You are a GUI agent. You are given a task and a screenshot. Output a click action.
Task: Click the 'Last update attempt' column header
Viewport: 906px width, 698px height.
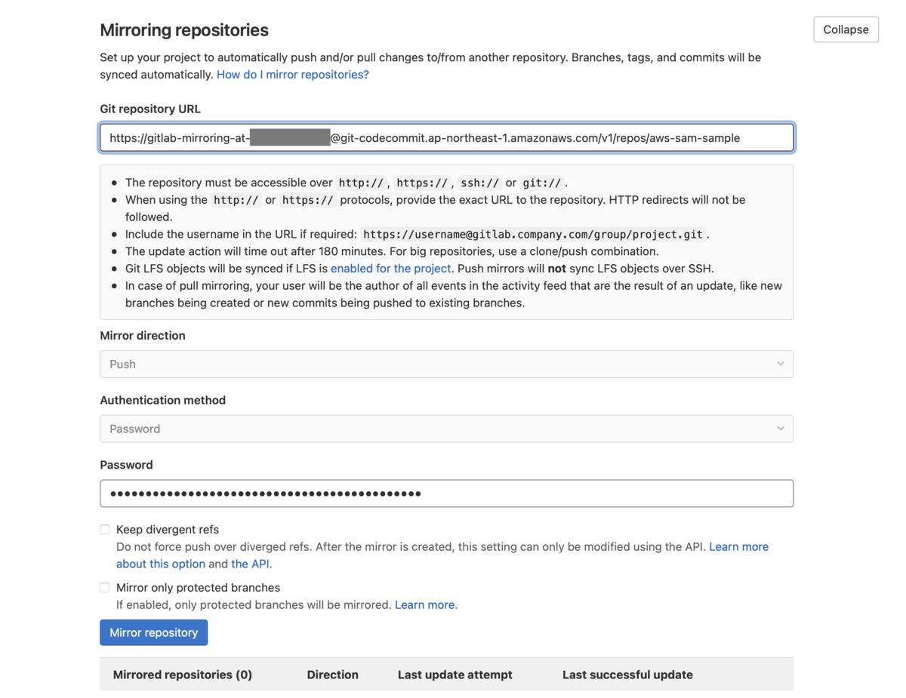click(x=455, y=675)
